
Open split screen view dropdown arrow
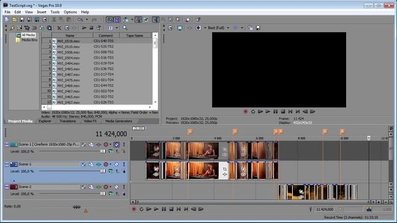(205, 28)
